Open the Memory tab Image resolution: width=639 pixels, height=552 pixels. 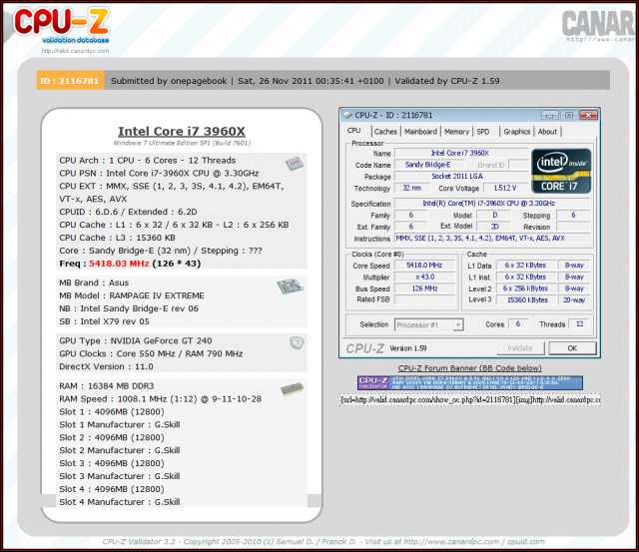pos(456,132)
